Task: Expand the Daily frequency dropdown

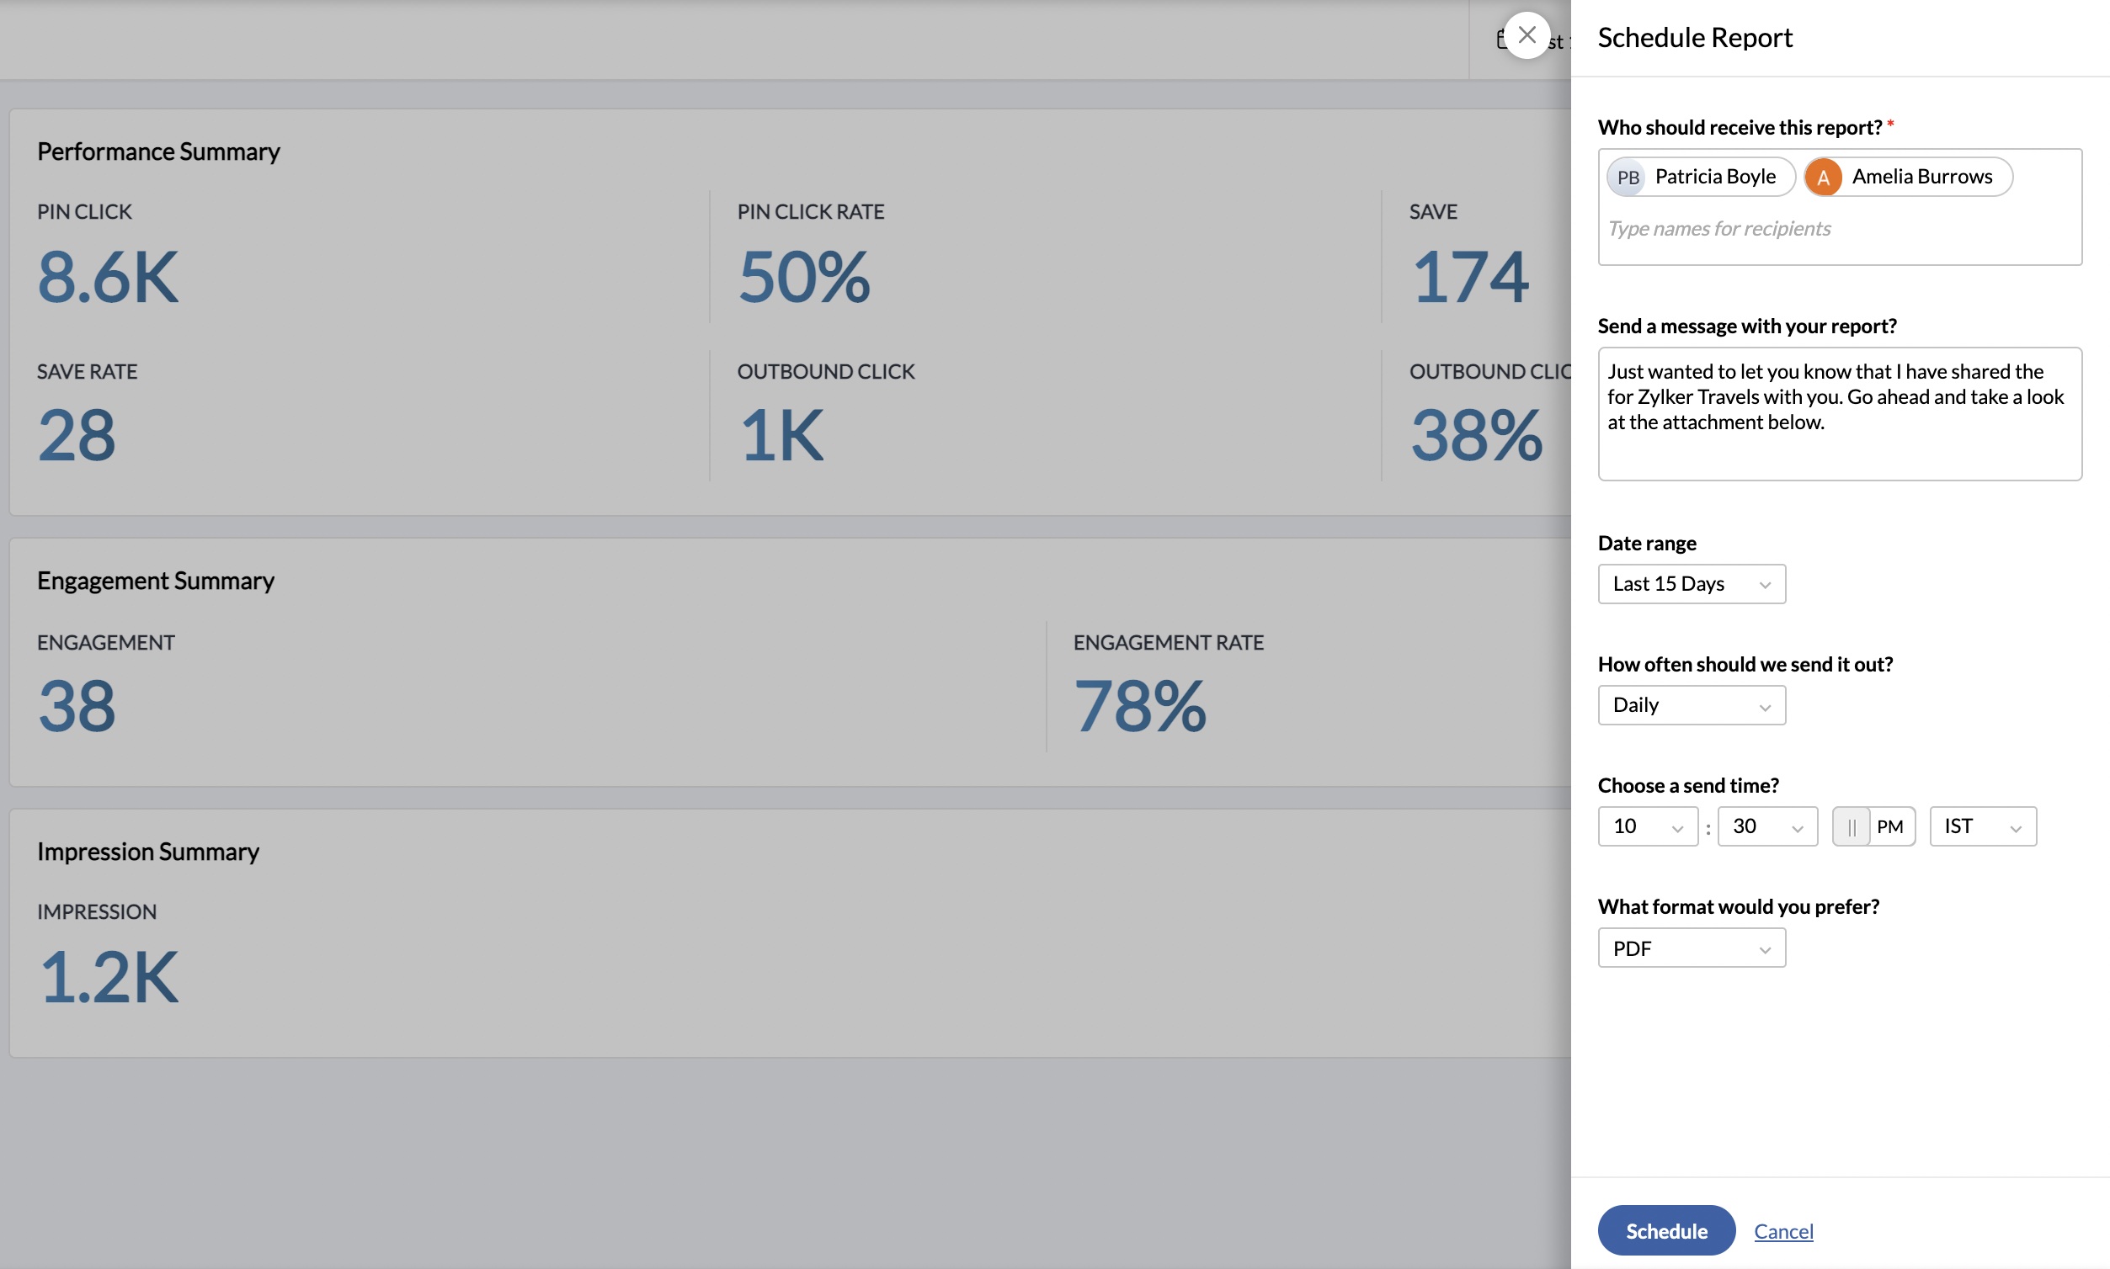Action: click(1691, 704)
